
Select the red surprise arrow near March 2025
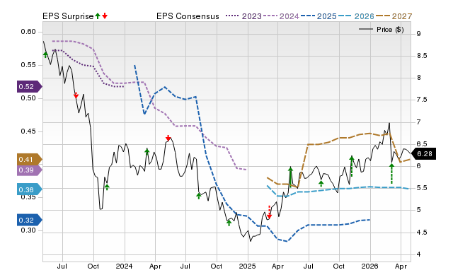[269, 213]
